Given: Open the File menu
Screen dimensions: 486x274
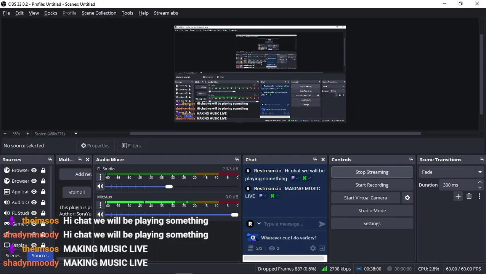Looking at the screenshot, I should click(6, 13).
